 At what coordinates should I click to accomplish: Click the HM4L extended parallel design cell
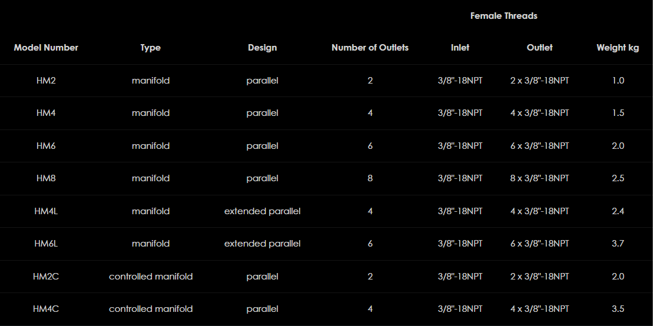pos(262,211)
